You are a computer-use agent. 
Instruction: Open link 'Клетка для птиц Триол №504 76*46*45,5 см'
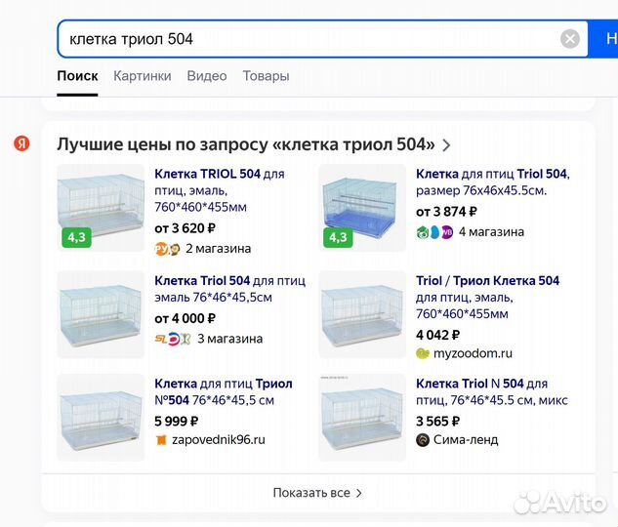[x=224, y=391]
